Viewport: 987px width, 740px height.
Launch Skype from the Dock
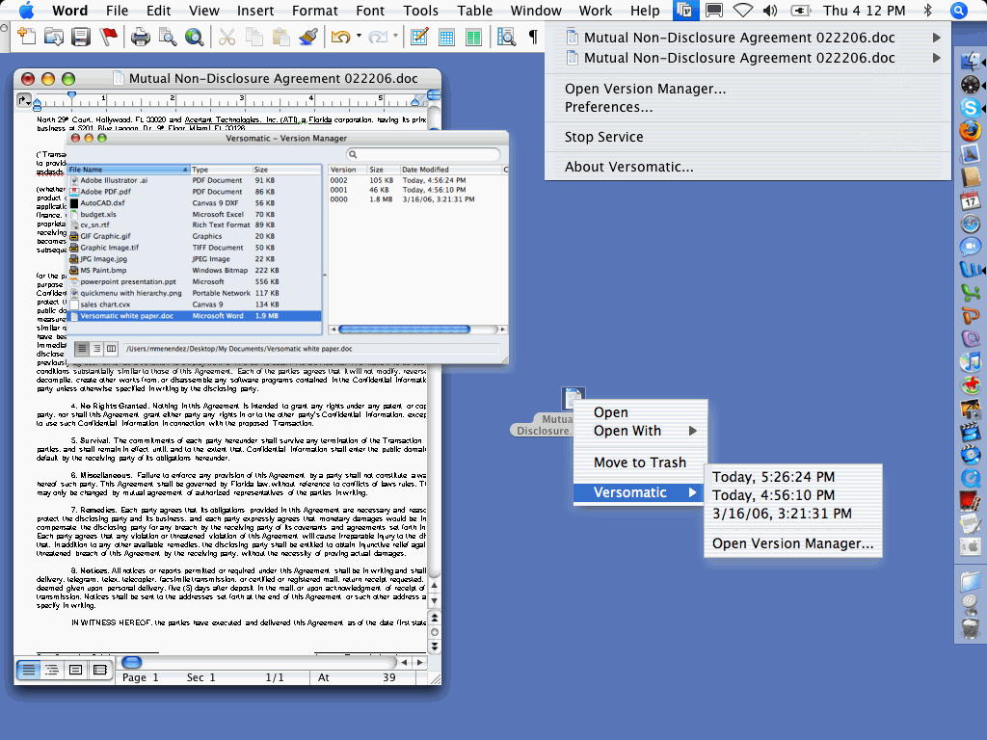[x=970, y=108]
